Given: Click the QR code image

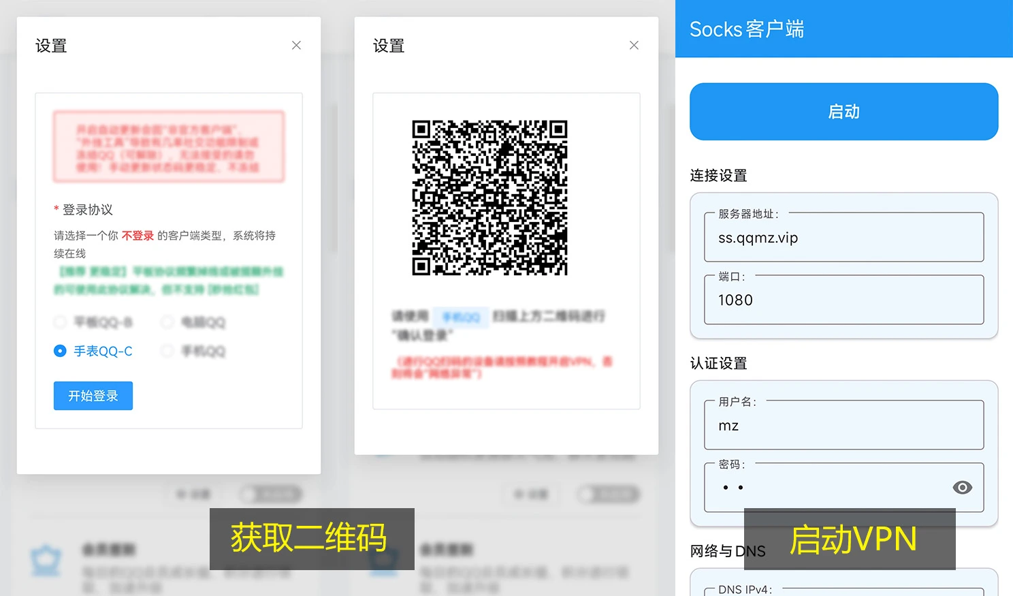Looking at the screenshot, I should click(489, 198).
